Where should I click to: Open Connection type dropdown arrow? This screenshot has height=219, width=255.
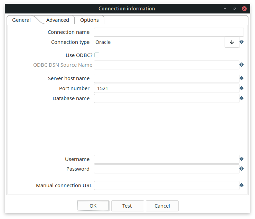pos(232,42)
